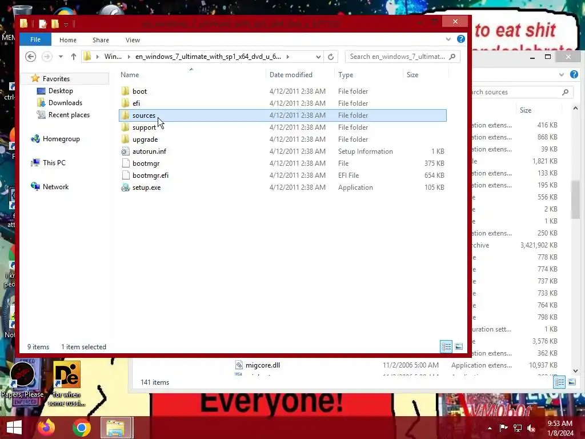Expand breadcrumb arrow after en_windows_7 path
The height and width of the screenshot is (439, 585).
point(288,57)
